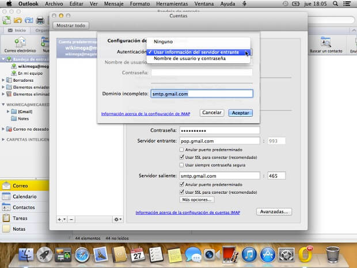The width and height of the screenshot is (357, 268).
Task: Open Photo Booth icon in Dock
Action: 230,255
